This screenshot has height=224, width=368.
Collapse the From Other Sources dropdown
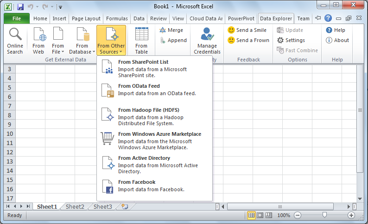111,41
